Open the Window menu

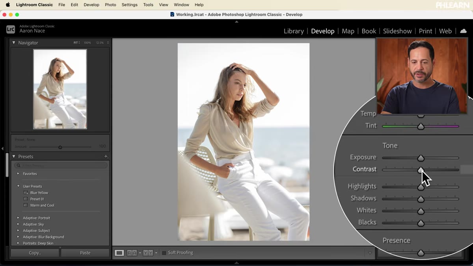tap(181, 5)
